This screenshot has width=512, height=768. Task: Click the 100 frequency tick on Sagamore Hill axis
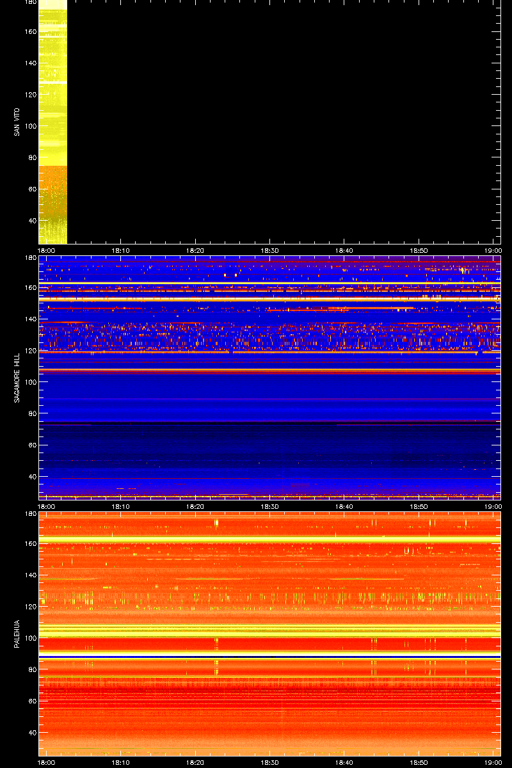click(x=30, y=382)
